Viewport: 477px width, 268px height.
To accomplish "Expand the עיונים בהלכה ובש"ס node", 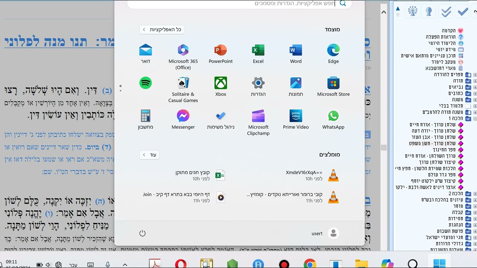I will coord(475,200).
